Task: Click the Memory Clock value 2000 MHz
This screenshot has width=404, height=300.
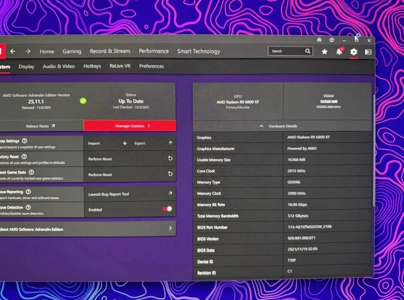Action: pyautogui.click(x=296, y=193)
